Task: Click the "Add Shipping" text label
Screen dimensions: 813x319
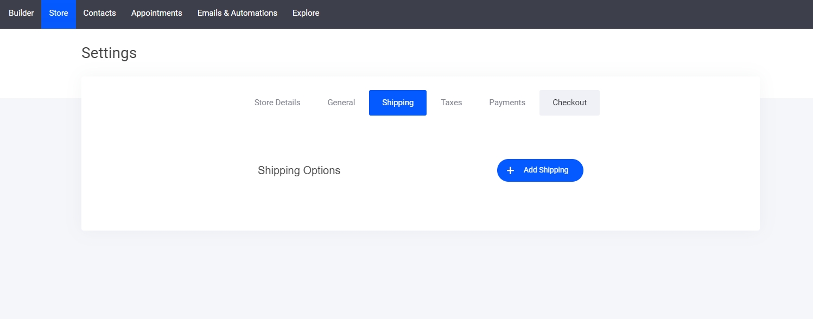Action: 545,170
